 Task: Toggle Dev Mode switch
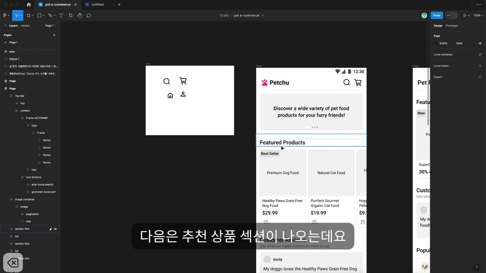(x=451, y=16)
